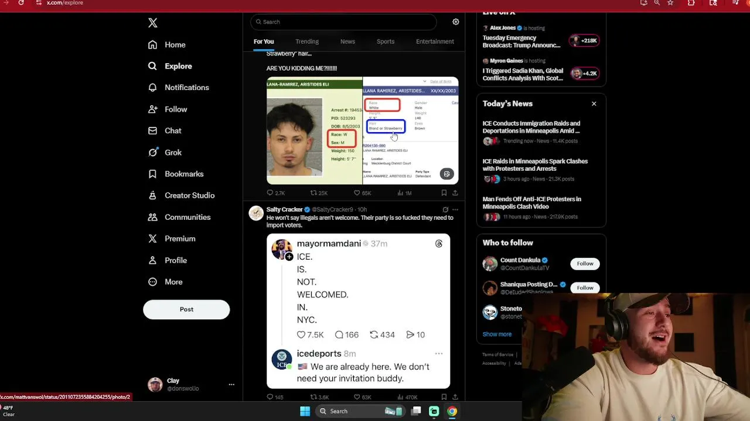Bookmark the post with 1M views

(x=444, y=193)
